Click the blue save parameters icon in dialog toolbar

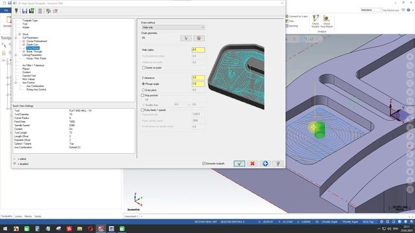tap(25, 11)
